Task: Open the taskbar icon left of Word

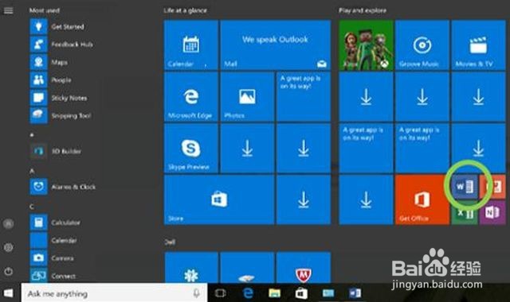Action: tap(328, 293)
